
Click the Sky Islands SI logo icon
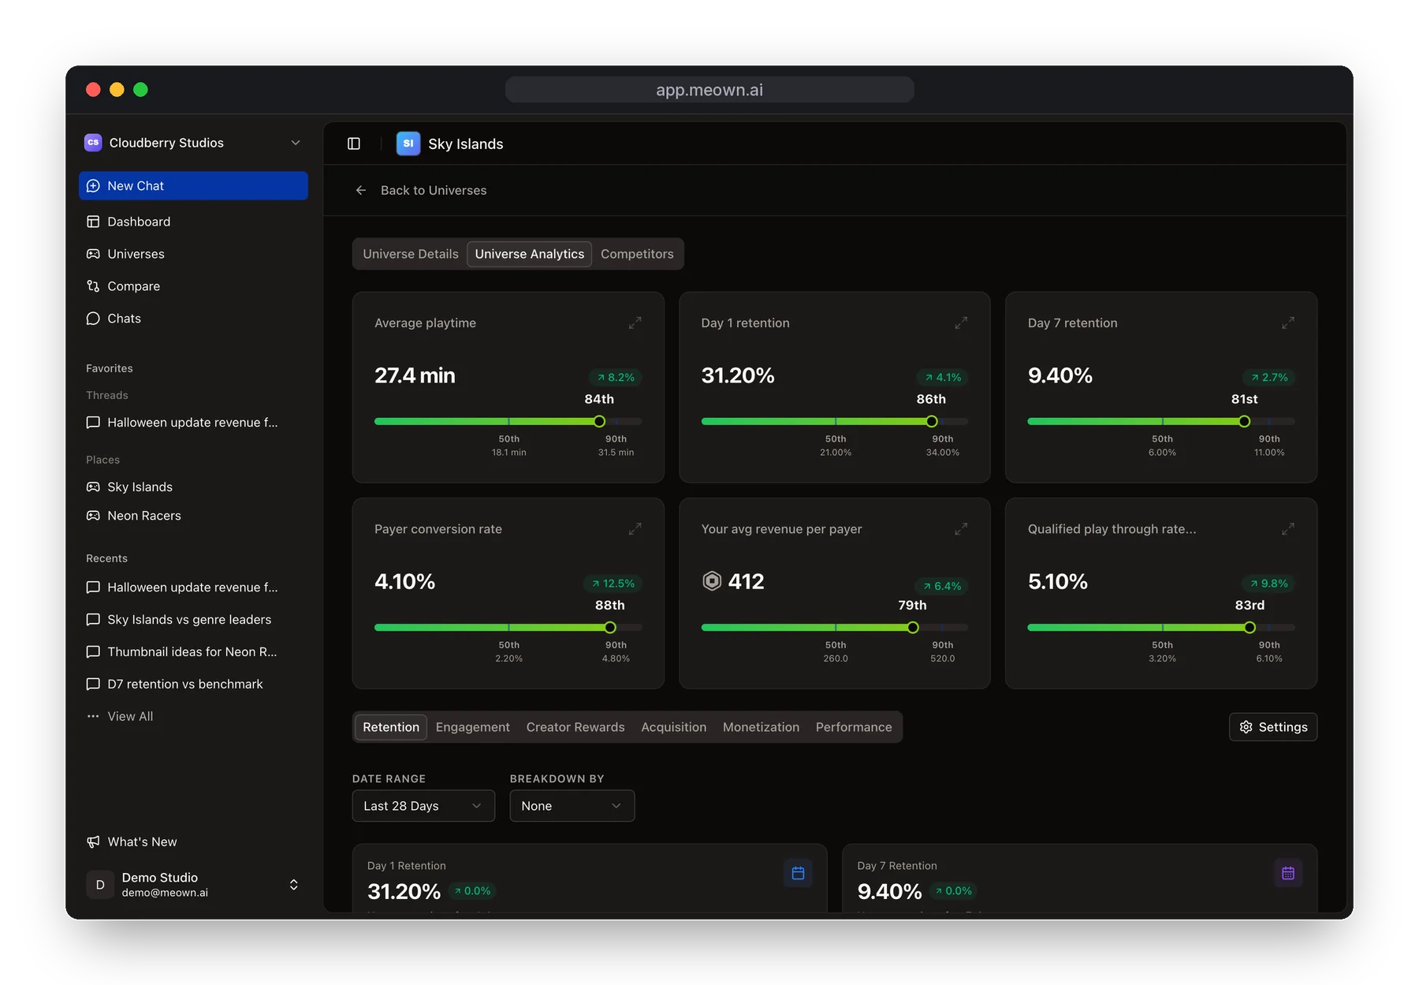point(408,144)
